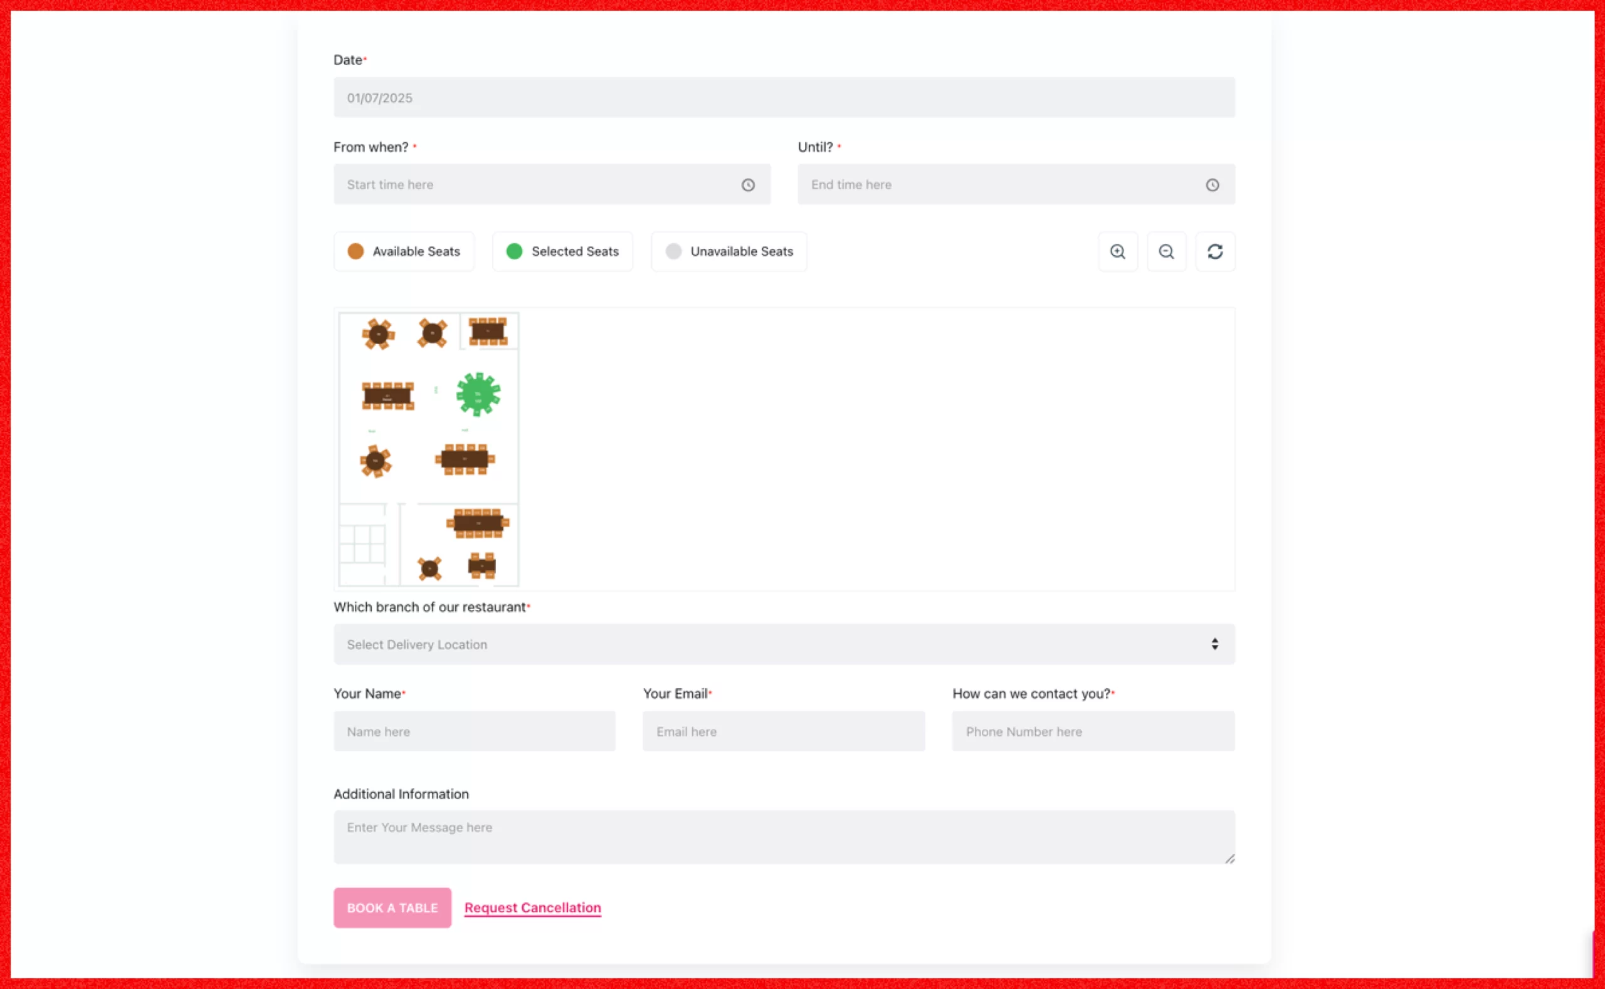Select the green round table
1605x989 pixels.
point(478,394)
